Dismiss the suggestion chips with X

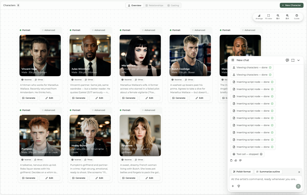click(299, 172)
